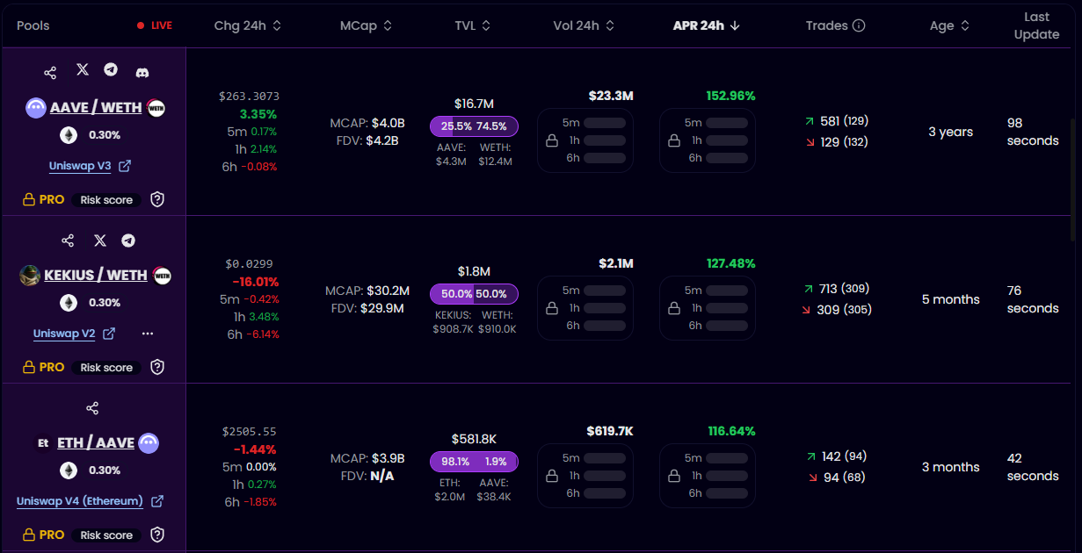Open the X profile for AAVE / WETH
This screenshot has width=1082, height=553.
pyautogui.click(x=82, y=70)
